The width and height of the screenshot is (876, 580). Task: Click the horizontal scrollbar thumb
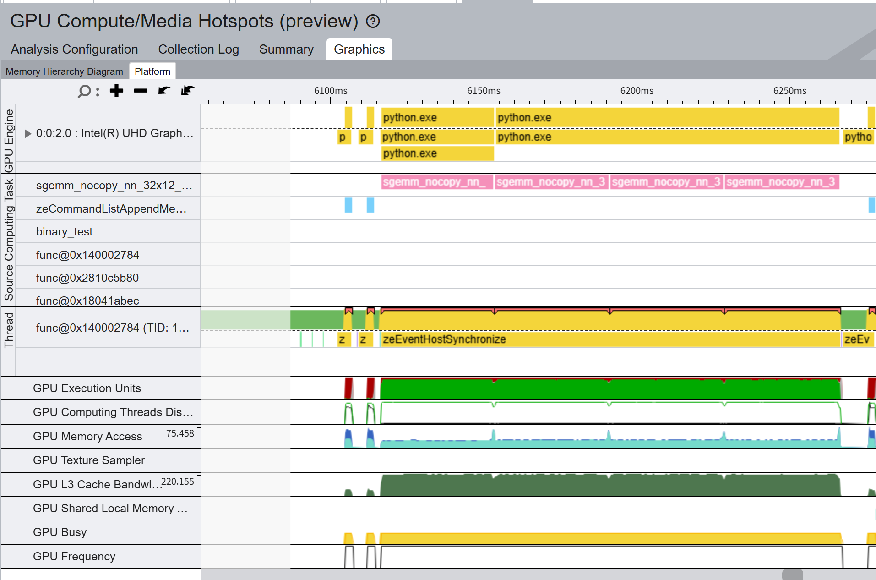(x=792, y=575)
